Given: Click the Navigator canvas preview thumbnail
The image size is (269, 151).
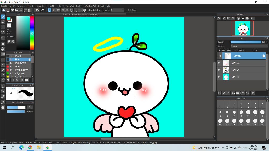Looking at the screenshot, I should point(242,28).
